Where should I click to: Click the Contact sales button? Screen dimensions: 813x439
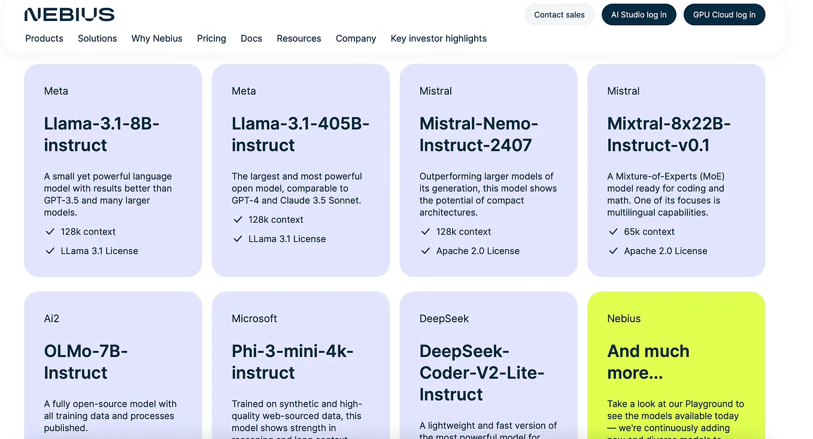[x=559, y=15]
